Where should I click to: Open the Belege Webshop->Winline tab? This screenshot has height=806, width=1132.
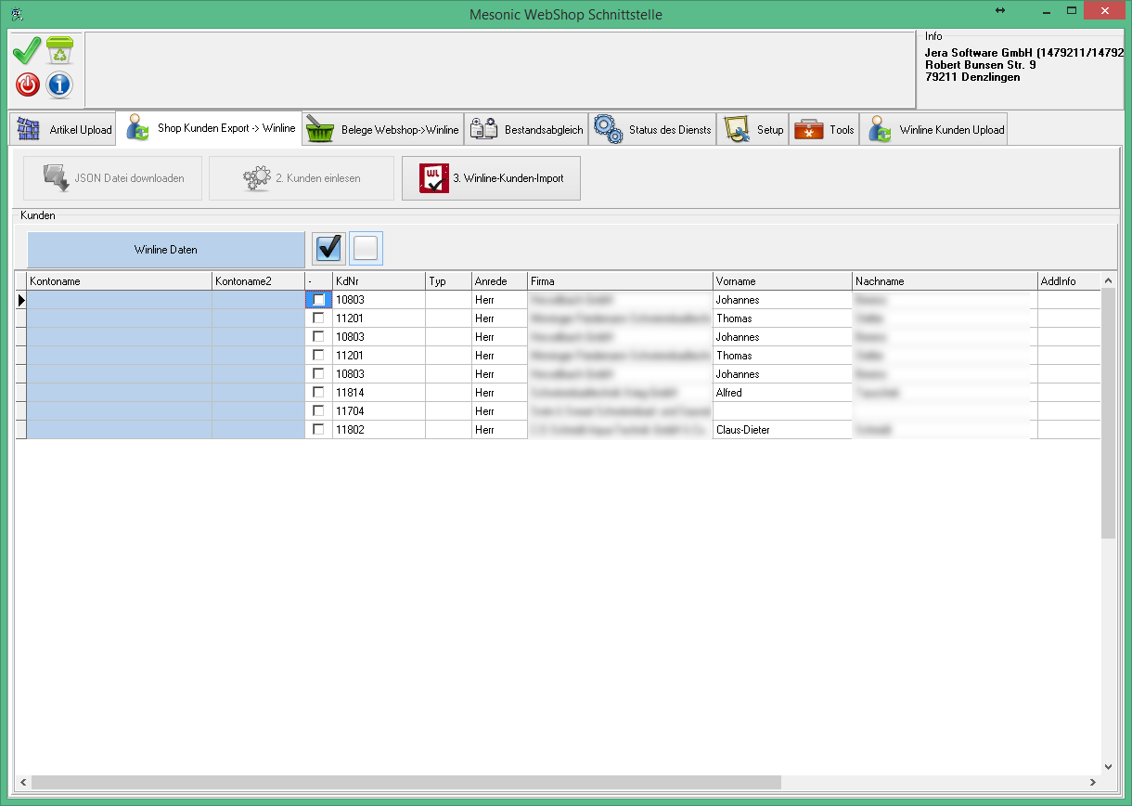coord(383,130)
